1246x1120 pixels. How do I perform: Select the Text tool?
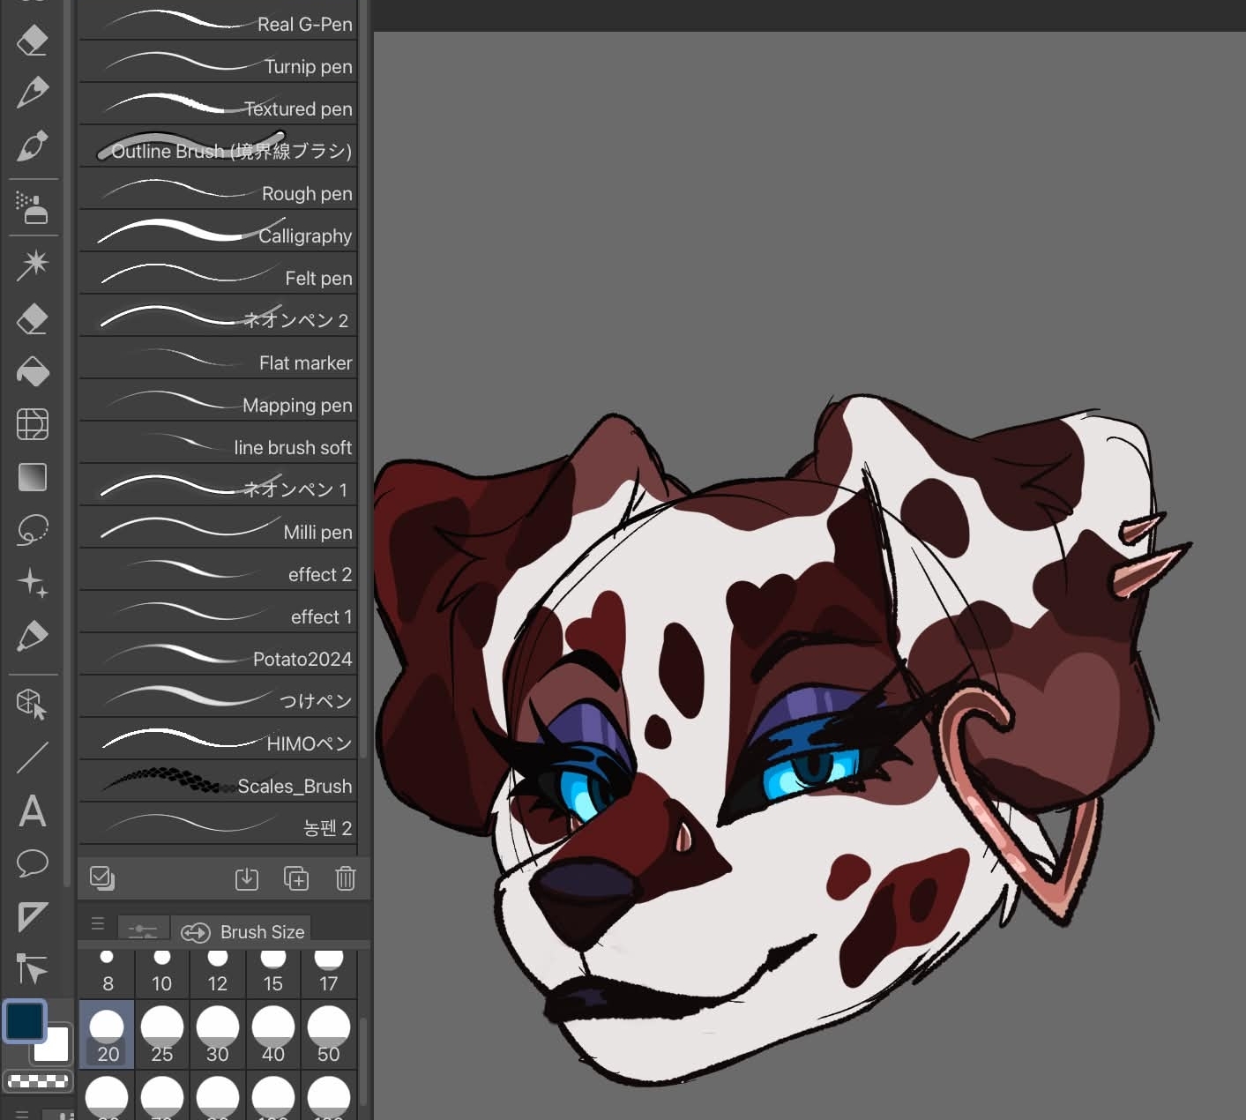pos(33,810)
